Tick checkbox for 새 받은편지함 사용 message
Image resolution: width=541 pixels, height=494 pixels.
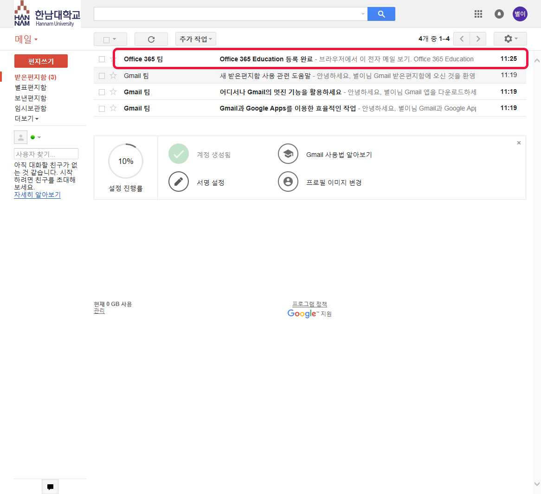[x=102, y=76]
